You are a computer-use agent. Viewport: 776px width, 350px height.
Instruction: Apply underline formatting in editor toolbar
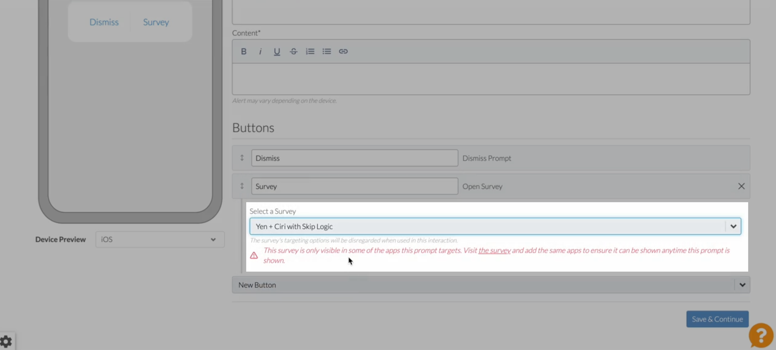click(x=276, y=51)
